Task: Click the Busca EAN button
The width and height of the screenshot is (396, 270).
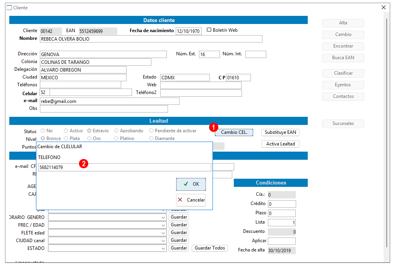Action: click(x=343, y=58)
